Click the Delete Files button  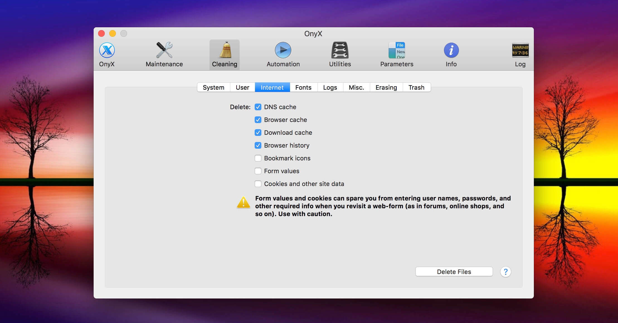click(454, 272)
